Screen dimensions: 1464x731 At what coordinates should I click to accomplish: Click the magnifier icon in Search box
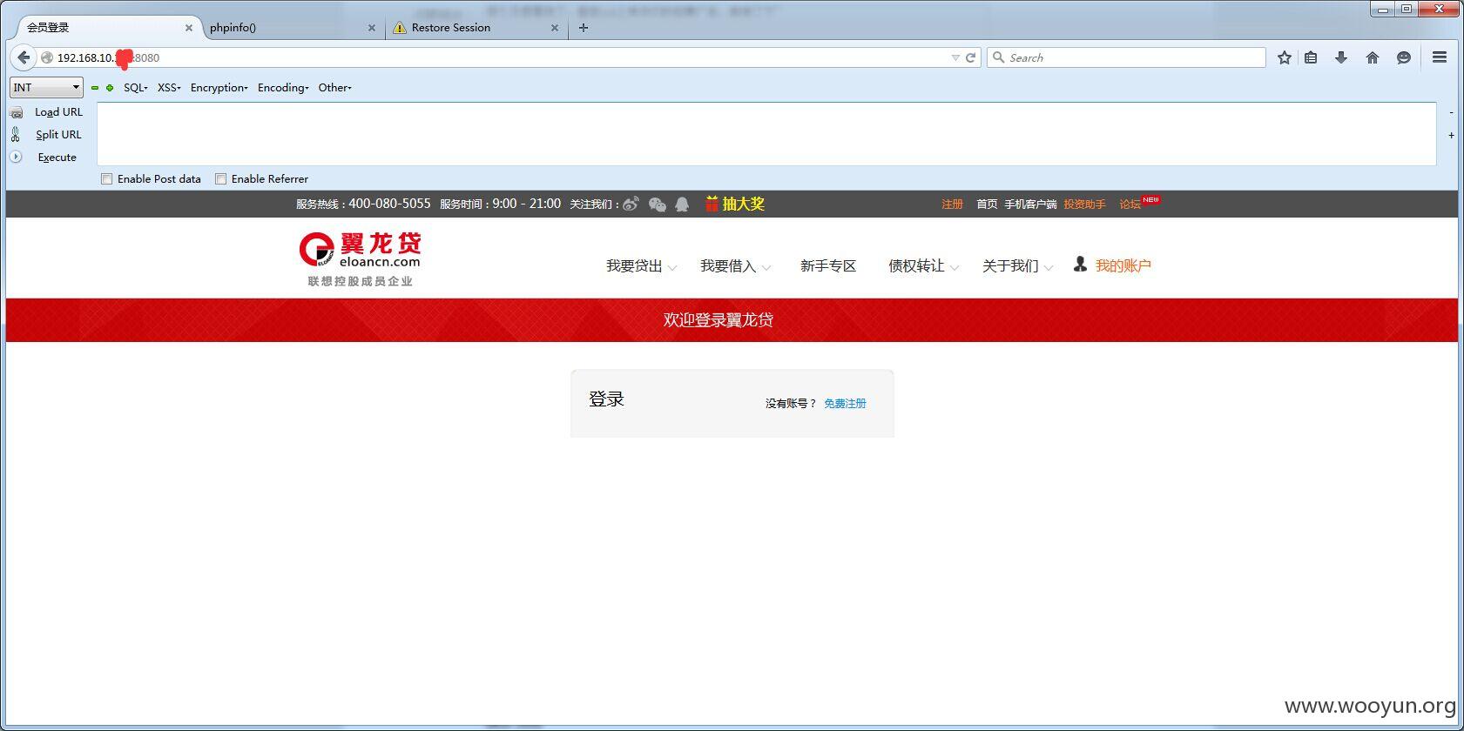point(998,57)
